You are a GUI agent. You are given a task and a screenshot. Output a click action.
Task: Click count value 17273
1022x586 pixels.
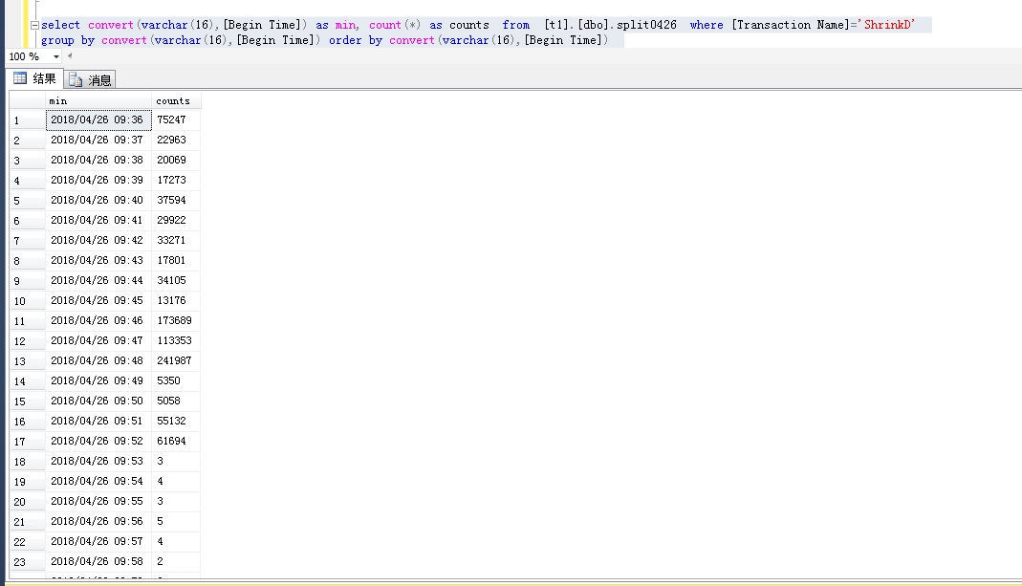point(176,180)
